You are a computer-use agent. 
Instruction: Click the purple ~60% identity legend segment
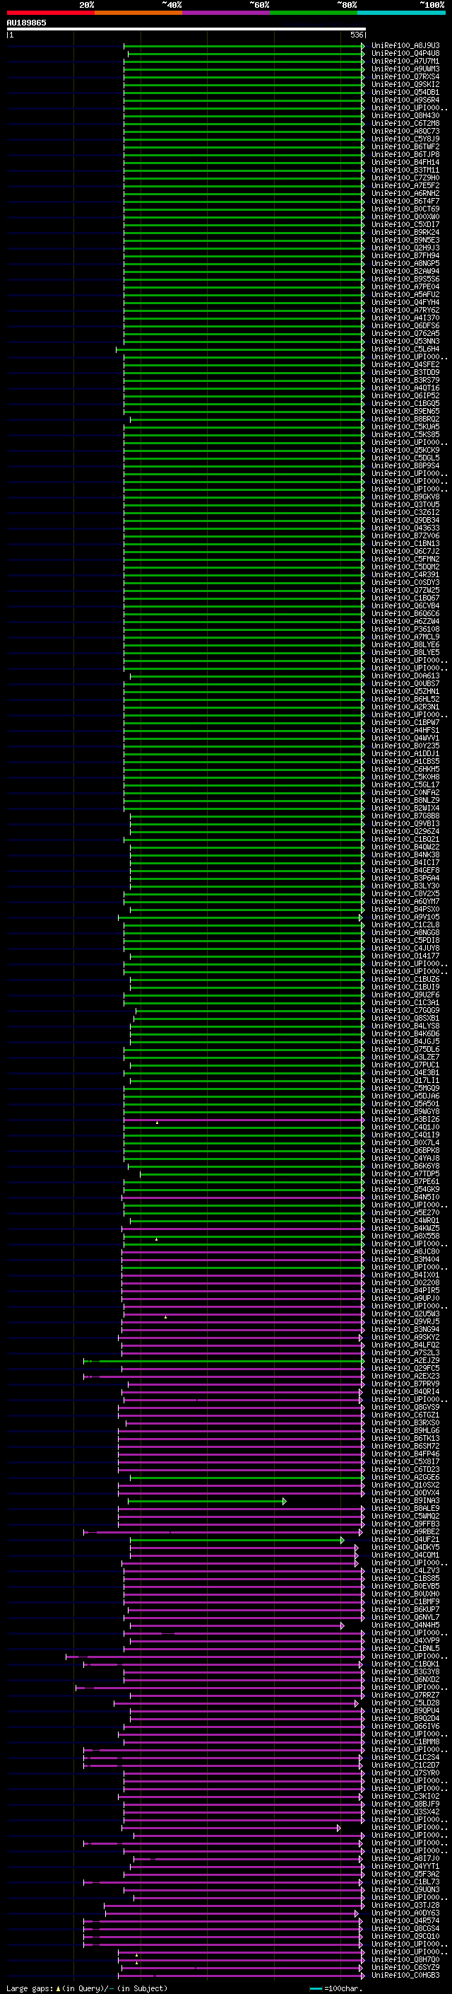click(227, 13)
